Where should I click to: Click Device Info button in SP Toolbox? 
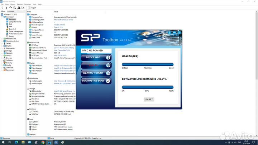96,57
